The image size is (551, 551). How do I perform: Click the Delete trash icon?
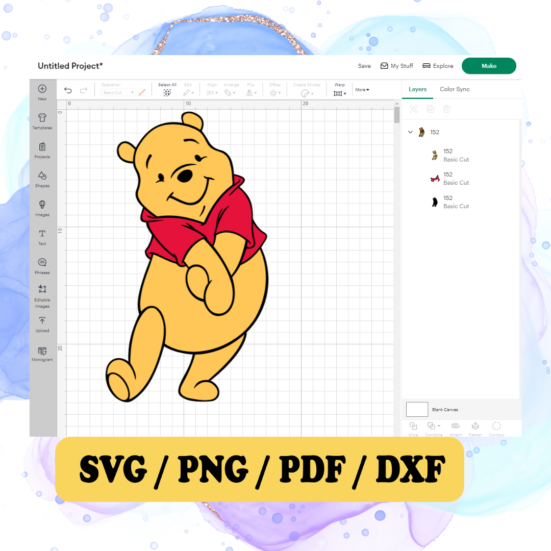pyautogui.click(x=446, y=109)
